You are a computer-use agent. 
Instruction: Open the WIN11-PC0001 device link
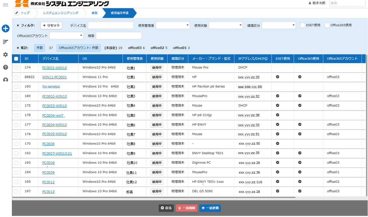[55, 77]
